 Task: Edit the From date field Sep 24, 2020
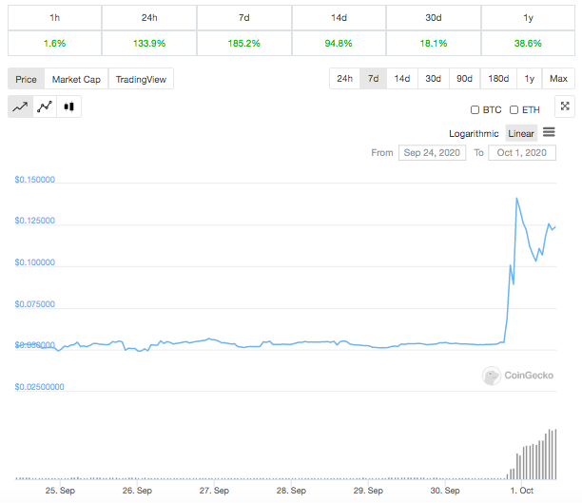pyautogui.click(x=432, y=152)
